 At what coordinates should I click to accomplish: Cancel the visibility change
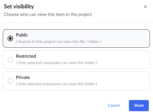click(114, 106)
